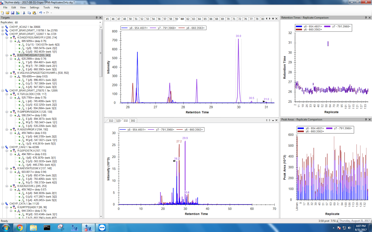Click the Cut scissors icon in the toolbar
Image resolution: width=372 pixels, height=232 pixels.
(x=24, y=13)
